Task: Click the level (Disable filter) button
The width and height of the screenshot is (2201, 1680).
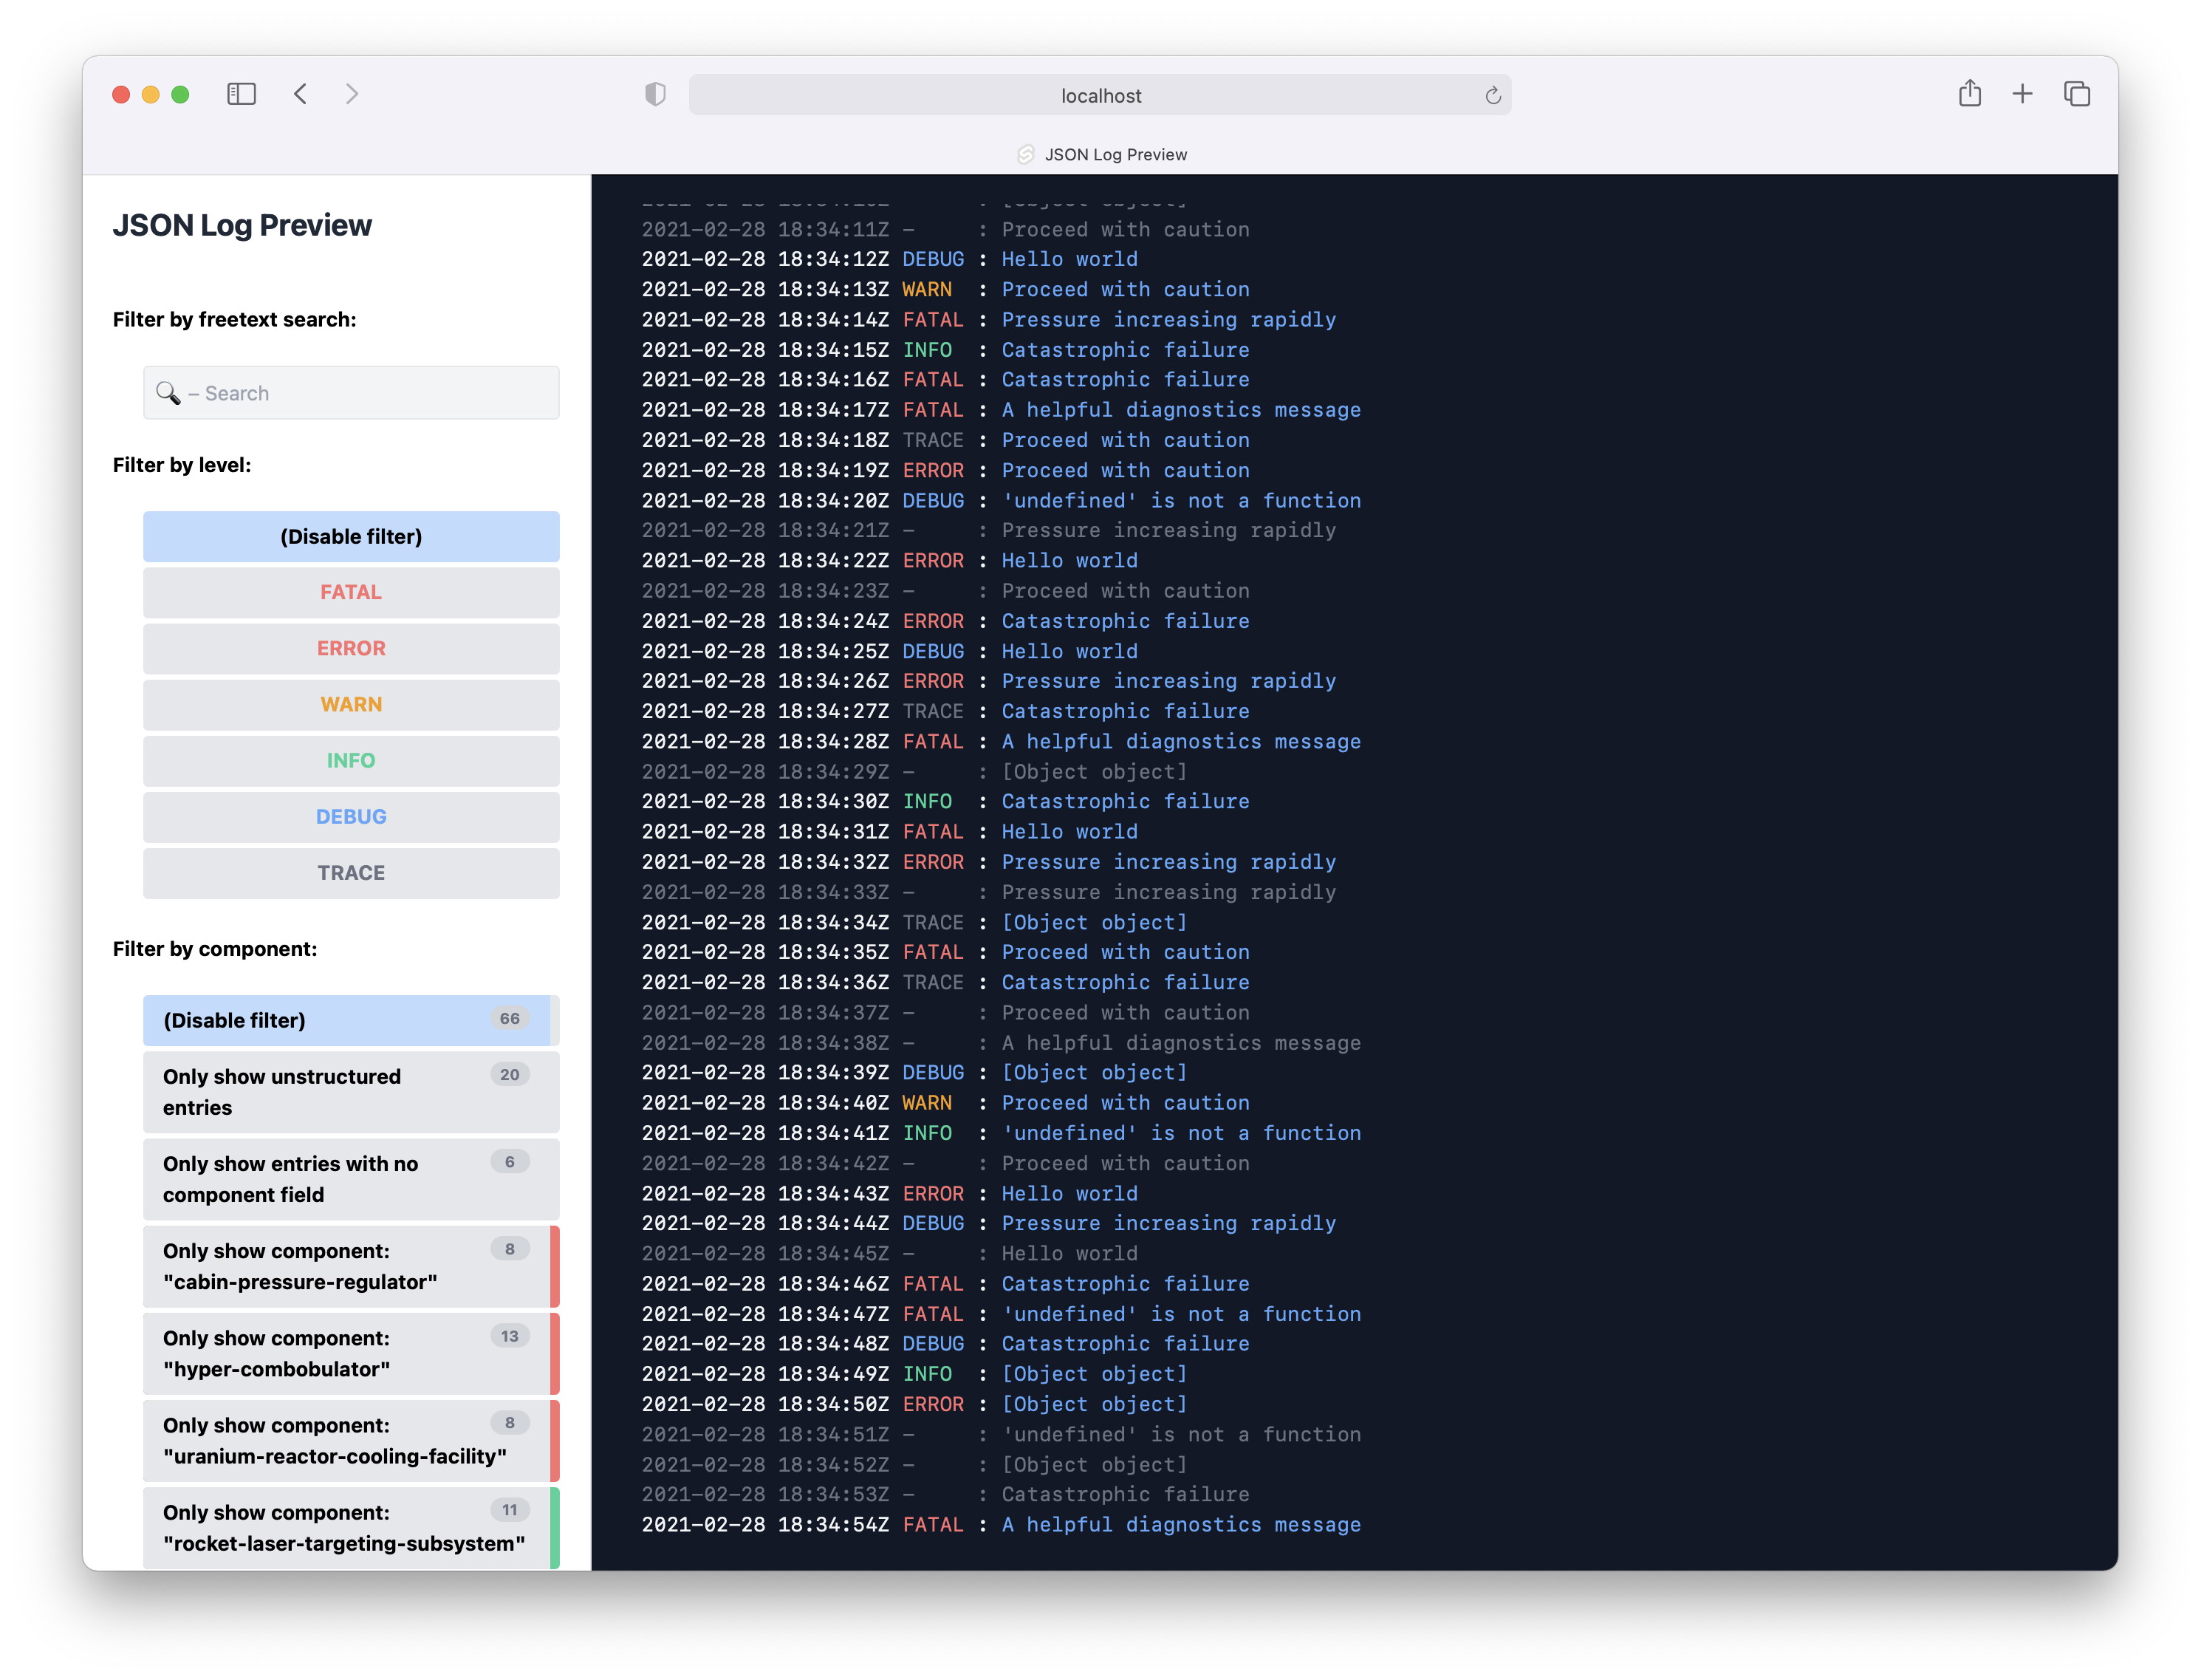Action: tap(351, 536)
